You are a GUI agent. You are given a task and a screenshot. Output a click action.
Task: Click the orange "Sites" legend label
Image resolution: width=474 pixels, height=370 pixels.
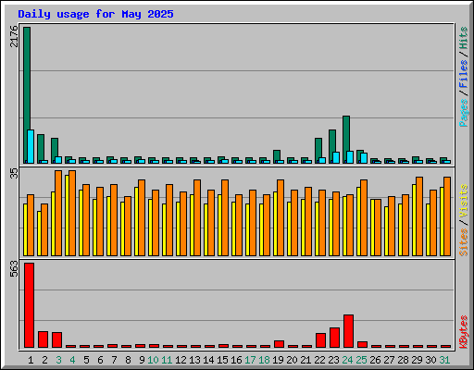click(463, 242)
